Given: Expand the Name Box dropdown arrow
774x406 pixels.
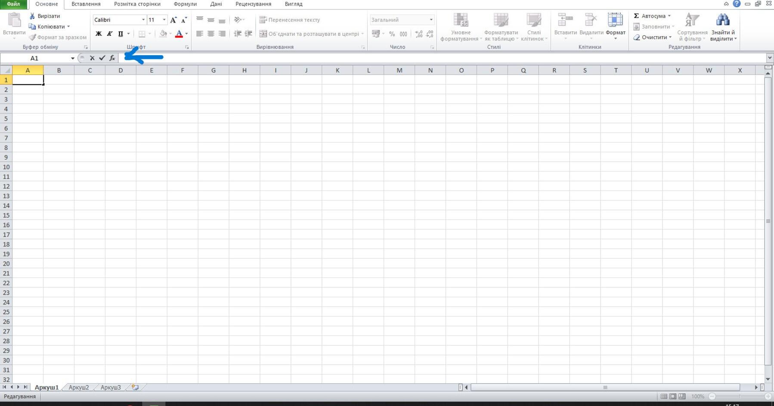Looking at the screenshot, I should [x=72, y=58].
